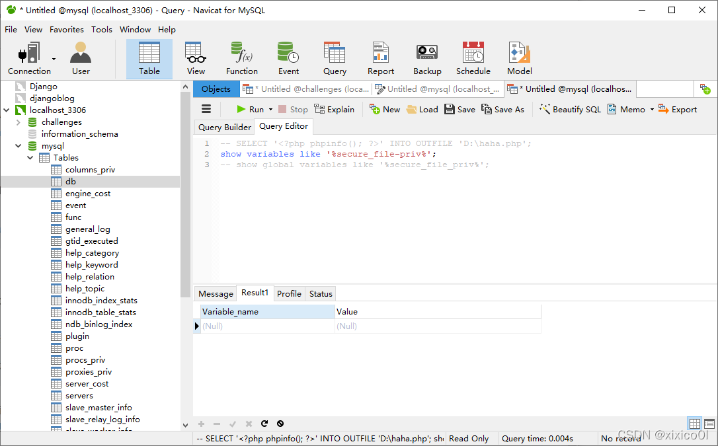718x446 pixels.
Task: Click line 2 of the SQL editor
Action: (328, 154)
